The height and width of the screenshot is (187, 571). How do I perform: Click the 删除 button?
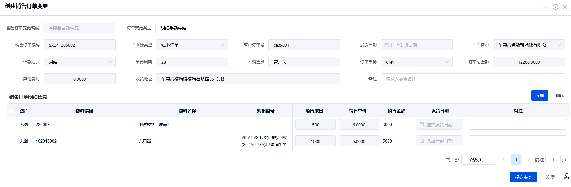pyautogui.click(x=560, y=95)
